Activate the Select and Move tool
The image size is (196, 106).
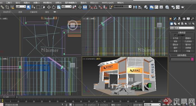point(49,7)
